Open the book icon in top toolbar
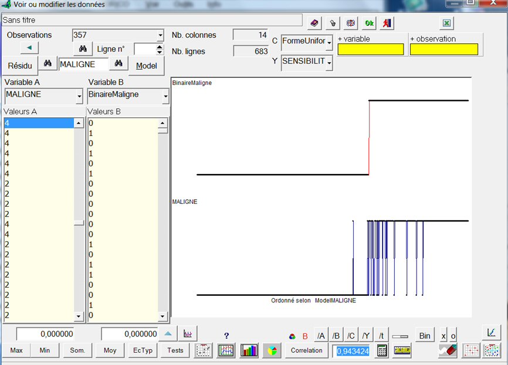This screenshot has width=508, height=365. point(315,23)
